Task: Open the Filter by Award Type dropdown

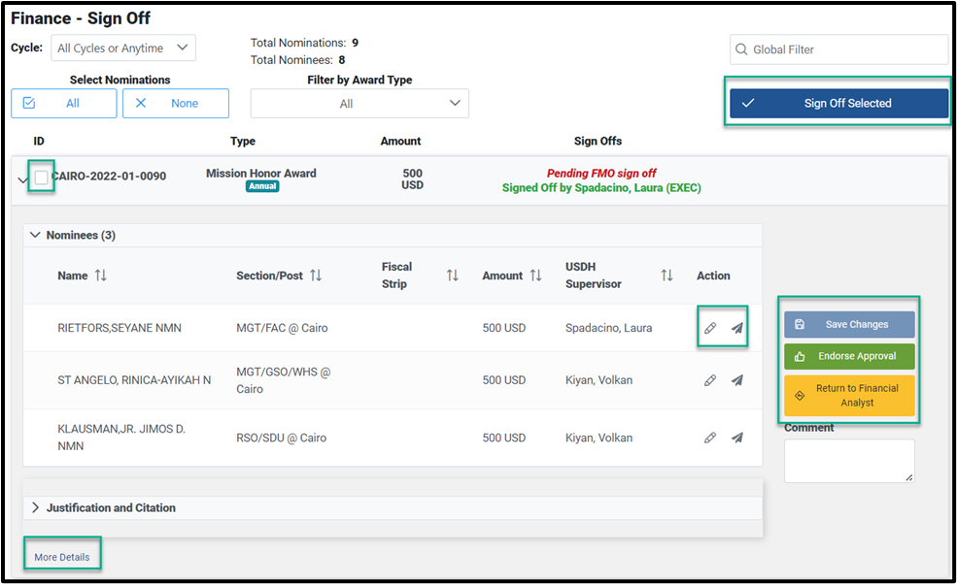Action: (359, 103)
